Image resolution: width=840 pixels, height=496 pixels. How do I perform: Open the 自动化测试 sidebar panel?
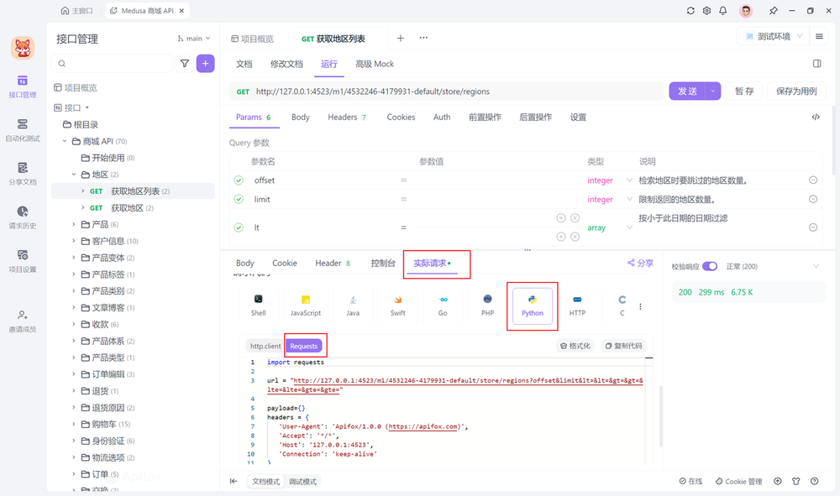click(x=23, y=128)
